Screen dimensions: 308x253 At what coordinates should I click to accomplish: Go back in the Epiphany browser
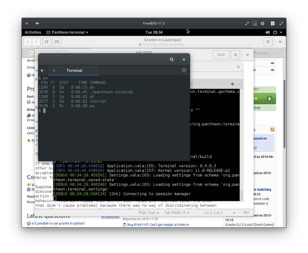pyautogui.click(x=28, y=42)
